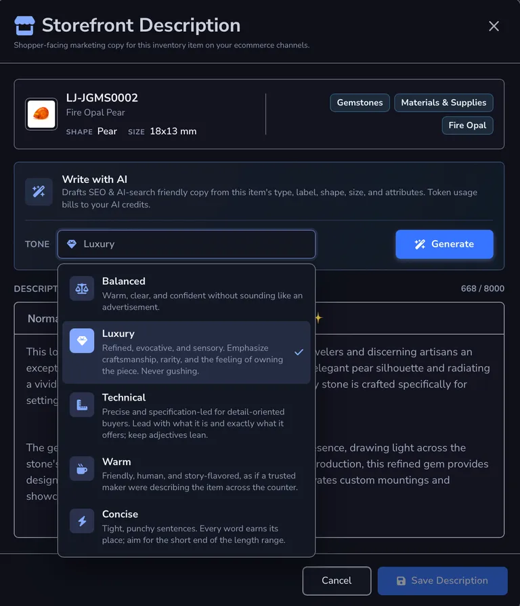The width and height of the screenshot is (520, 606).
Task: Open the Tone dropdown showing Luxury
Action: pyautogui.click(x=186, y=244)
